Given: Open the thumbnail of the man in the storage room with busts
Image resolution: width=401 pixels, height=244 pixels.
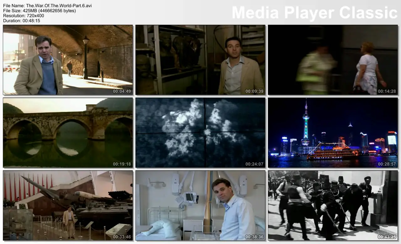Looking at the screenshot, I should (200, 60).
